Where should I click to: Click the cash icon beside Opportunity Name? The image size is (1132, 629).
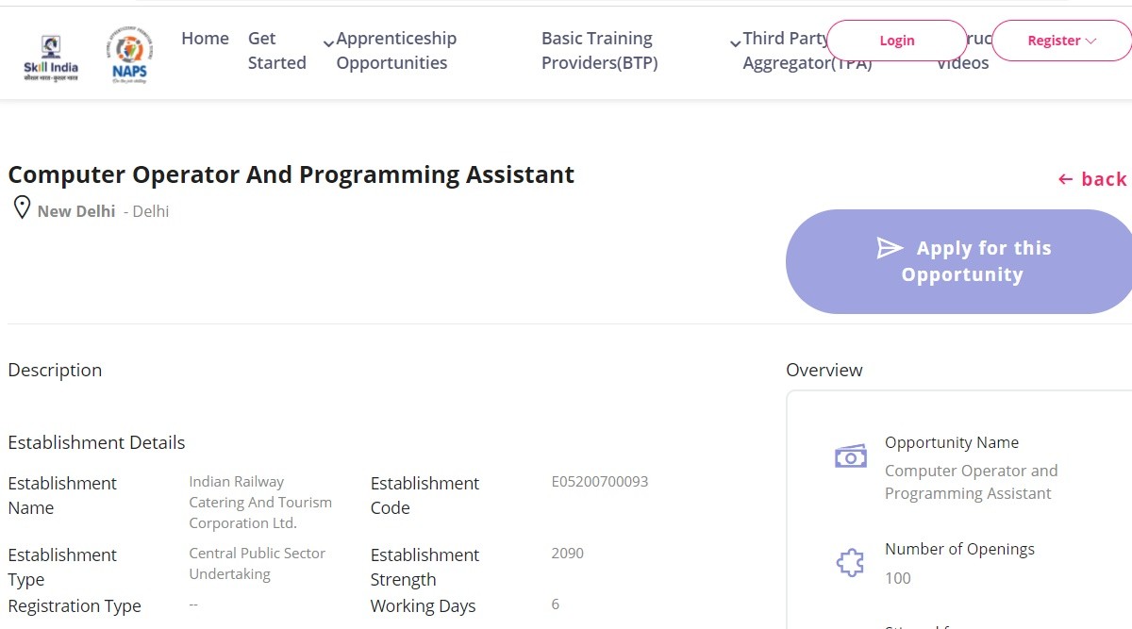[850, 457]
